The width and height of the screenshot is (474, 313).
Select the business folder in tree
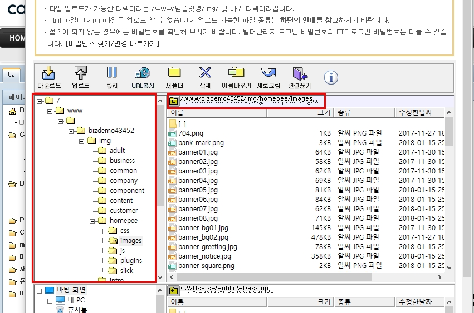122,161
